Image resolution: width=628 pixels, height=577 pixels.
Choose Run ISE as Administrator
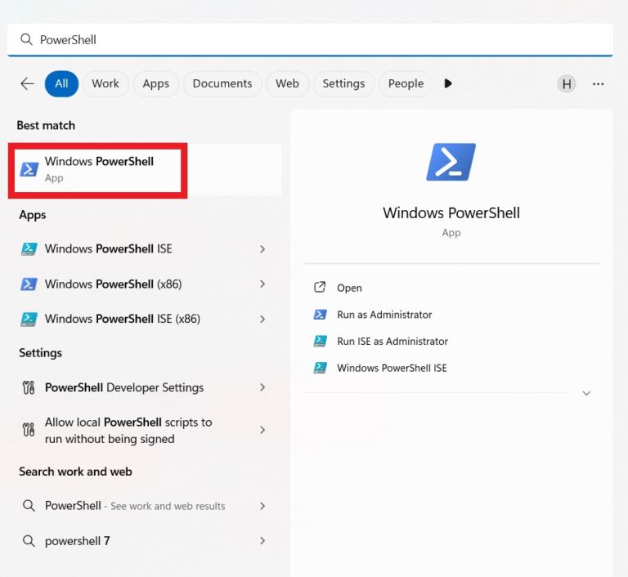click(392, 342)
